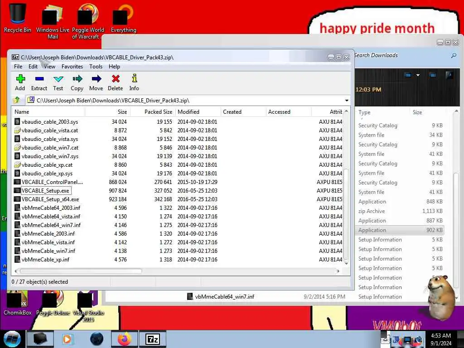Click the 7z taskbar button
The width and height of the screenshot is (464, 348).
[153, 339]
